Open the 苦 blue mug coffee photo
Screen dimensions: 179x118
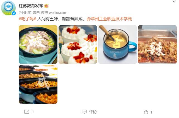[118, 44]
